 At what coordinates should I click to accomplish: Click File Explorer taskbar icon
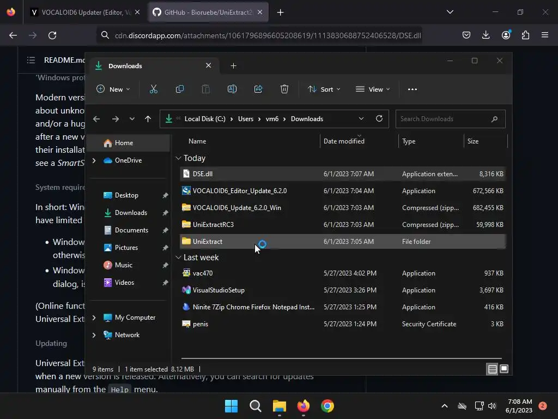pos(280,406)
